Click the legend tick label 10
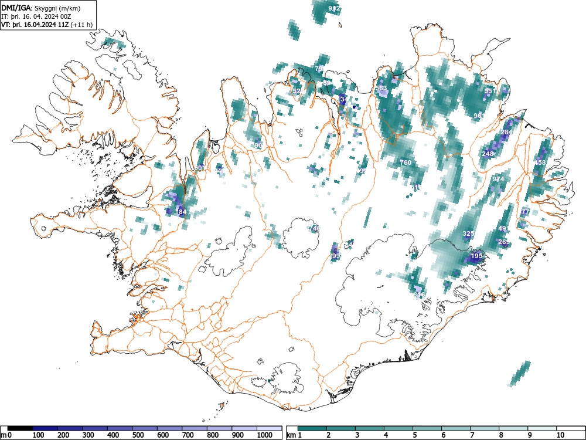The width and height of the screenshot is (586, 440). click(560, 435)
